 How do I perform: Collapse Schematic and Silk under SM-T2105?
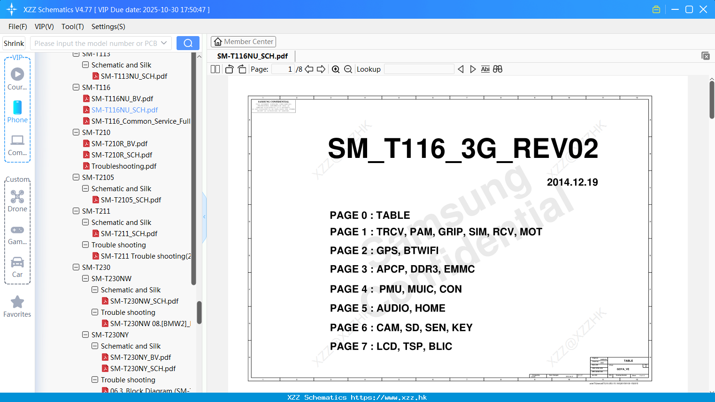(x=85, y=188)
